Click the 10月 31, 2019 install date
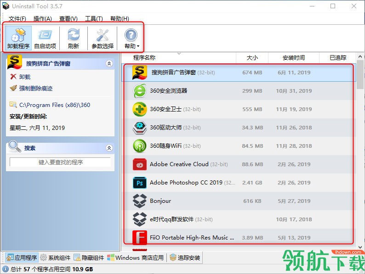This screenshot has width=365, height=274. 294,91
